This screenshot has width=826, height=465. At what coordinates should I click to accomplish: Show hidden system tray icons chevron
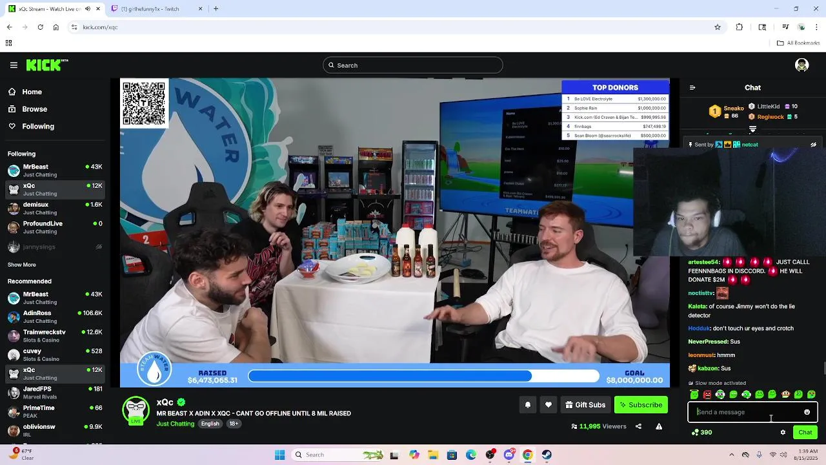pyautogui.click(x=730, y=455)
